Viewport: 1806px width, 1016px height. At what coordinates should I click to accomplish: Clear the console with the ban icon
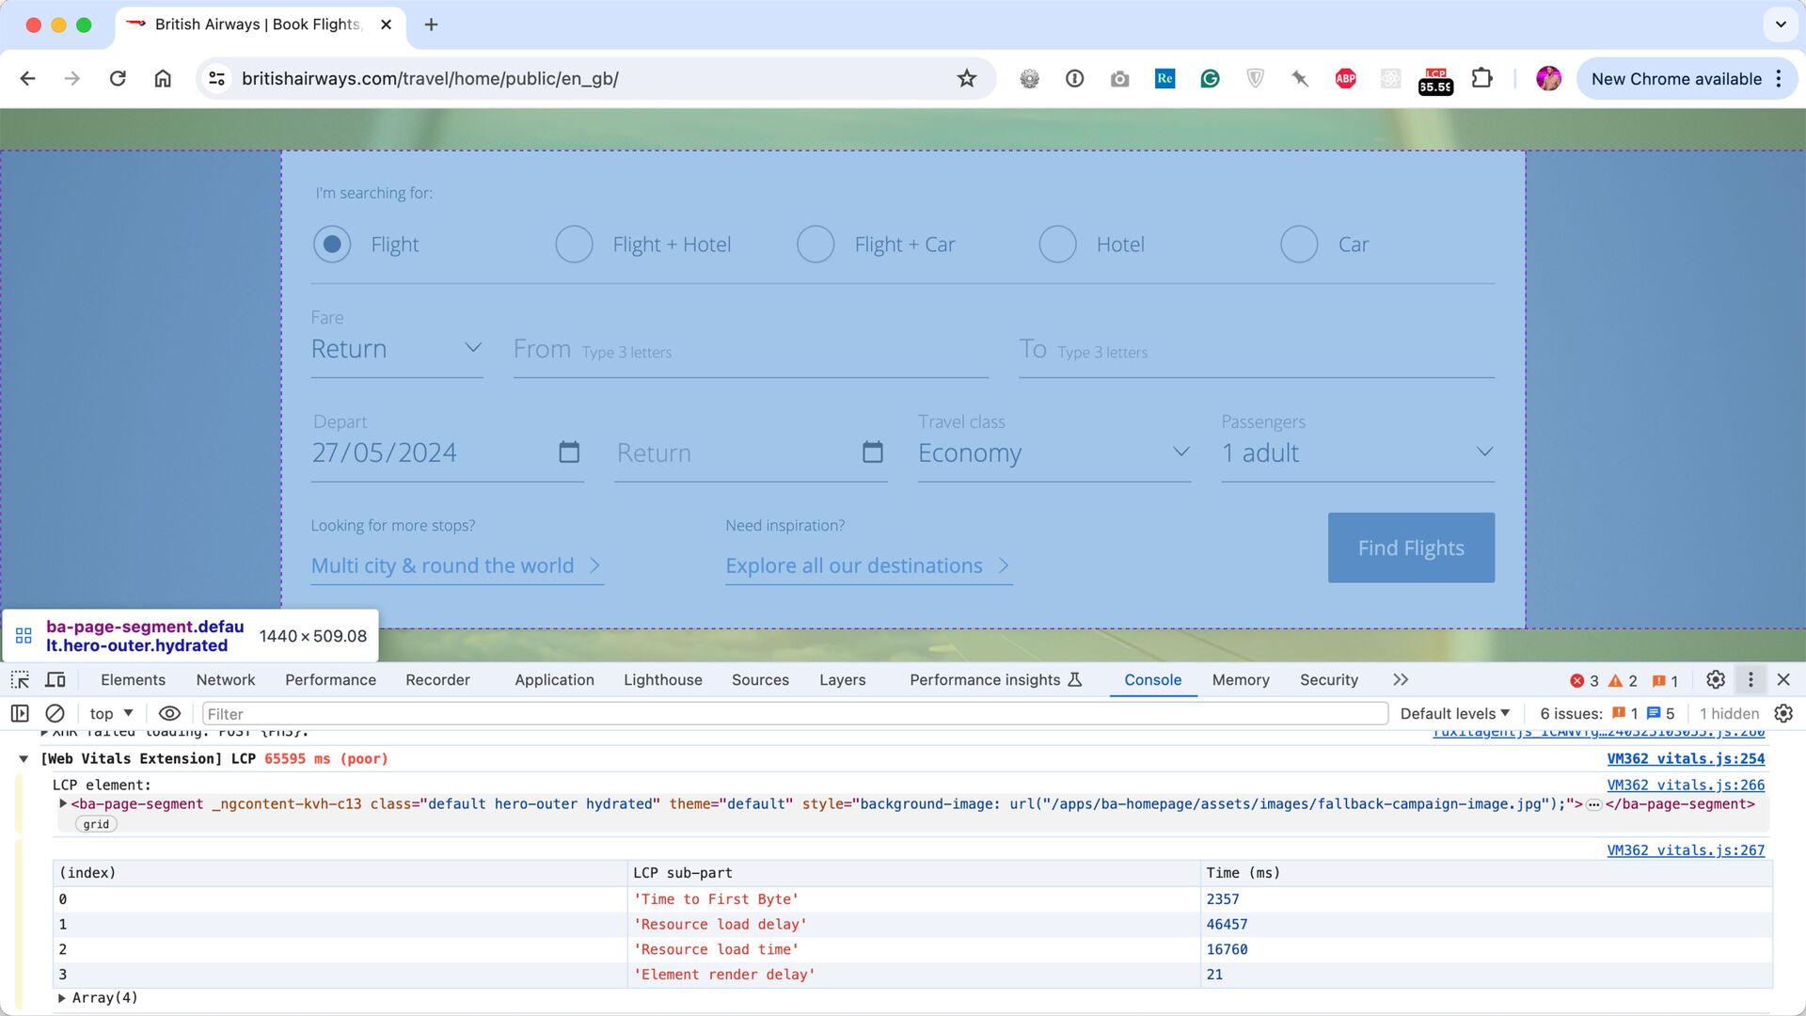55,713
